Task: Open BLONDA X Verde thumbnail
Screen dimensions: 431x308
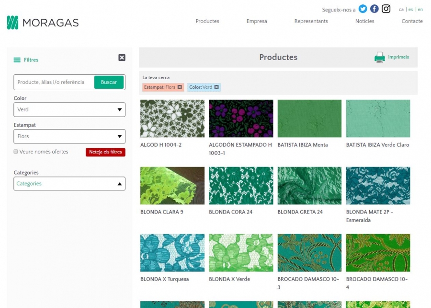Action: 241,253
